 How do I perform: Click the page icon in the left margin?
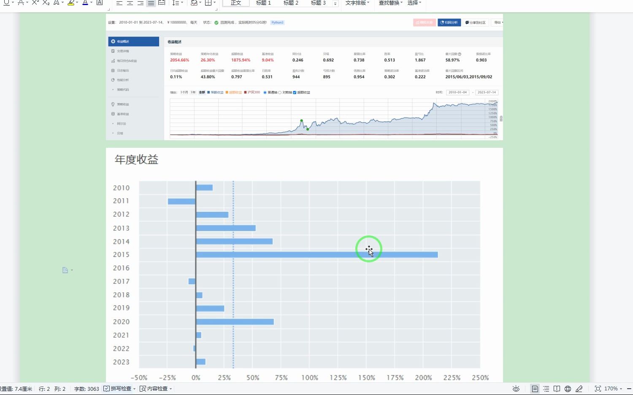pyautogui.click(x=65, y=270)
